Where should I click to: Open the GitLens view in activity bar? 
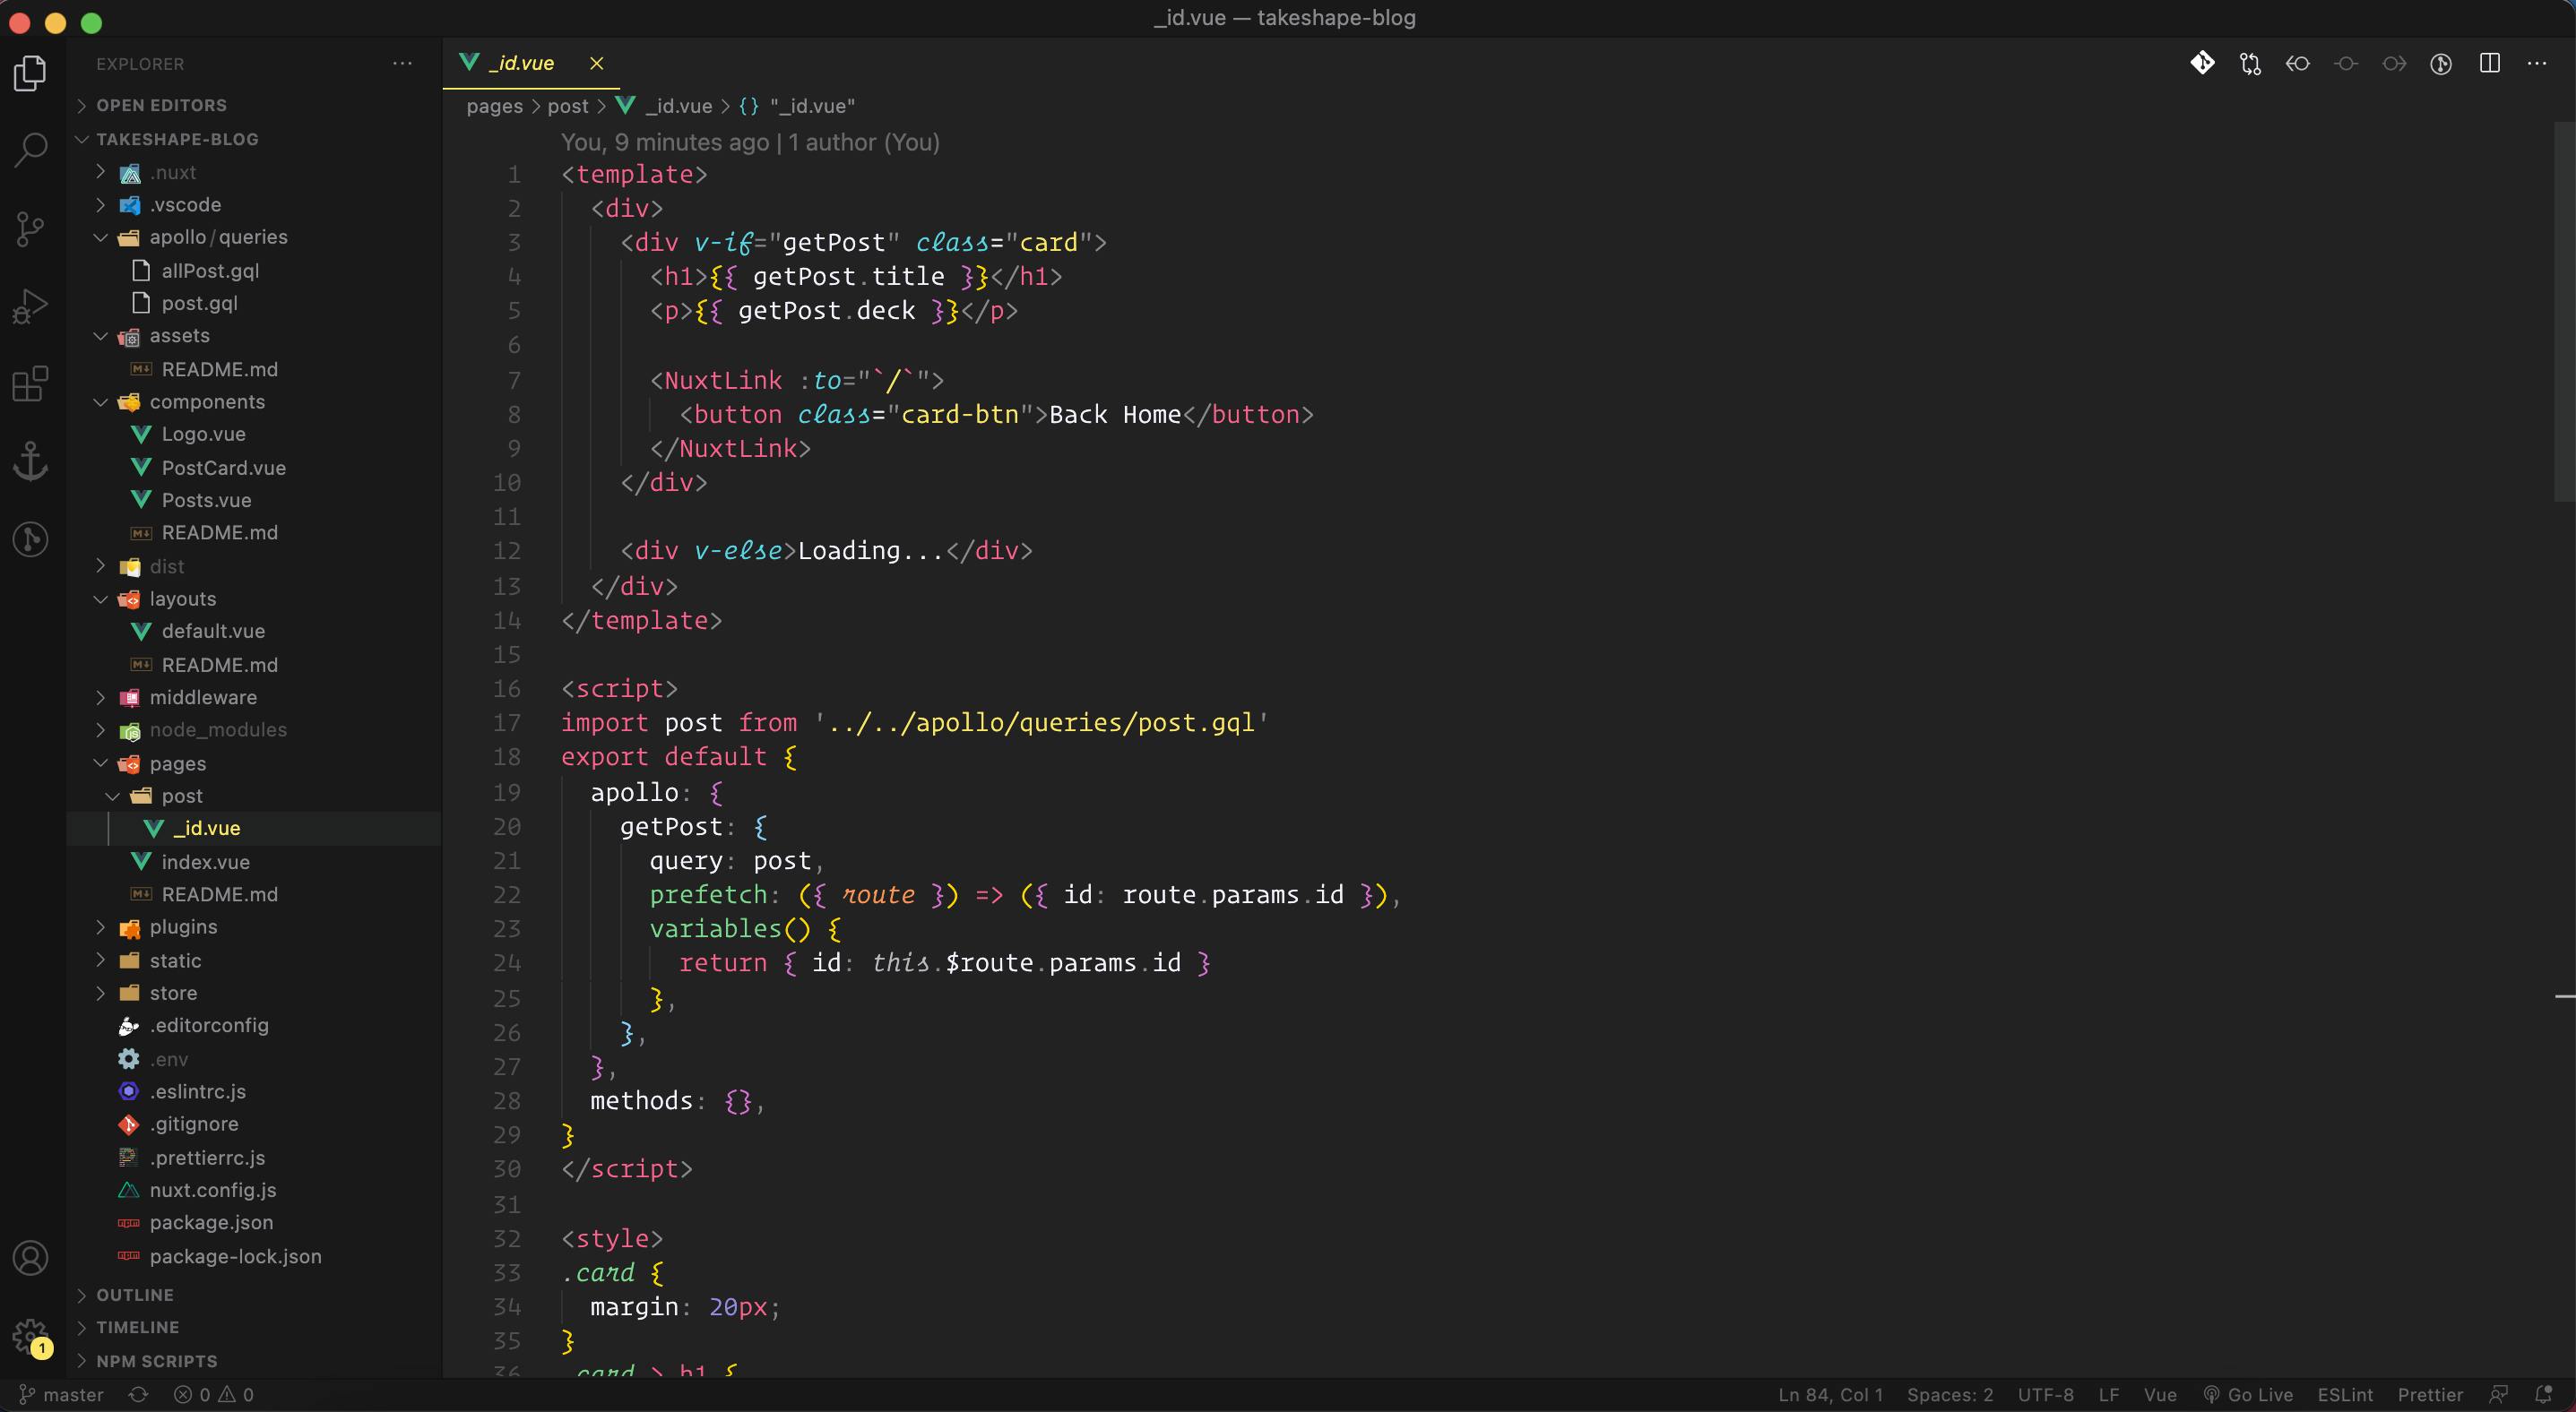31,539
